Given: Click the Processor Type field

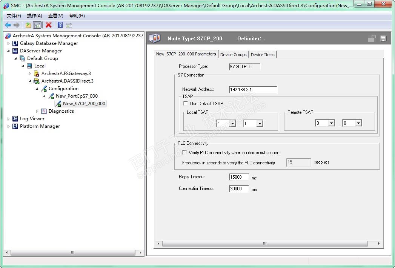Looking at the screenshot, I should click(244, 67).
